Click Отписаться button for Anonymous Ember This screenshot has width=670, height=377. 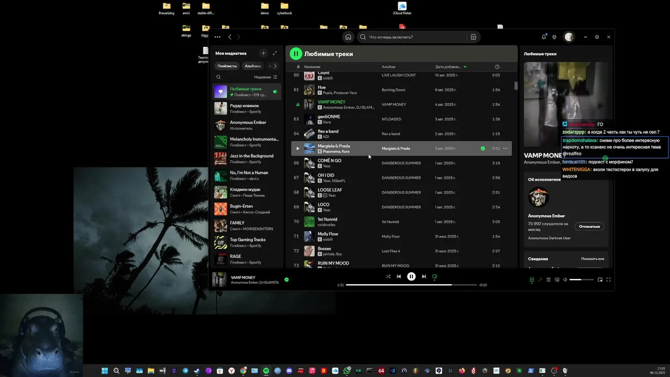[x=589, y=227]
